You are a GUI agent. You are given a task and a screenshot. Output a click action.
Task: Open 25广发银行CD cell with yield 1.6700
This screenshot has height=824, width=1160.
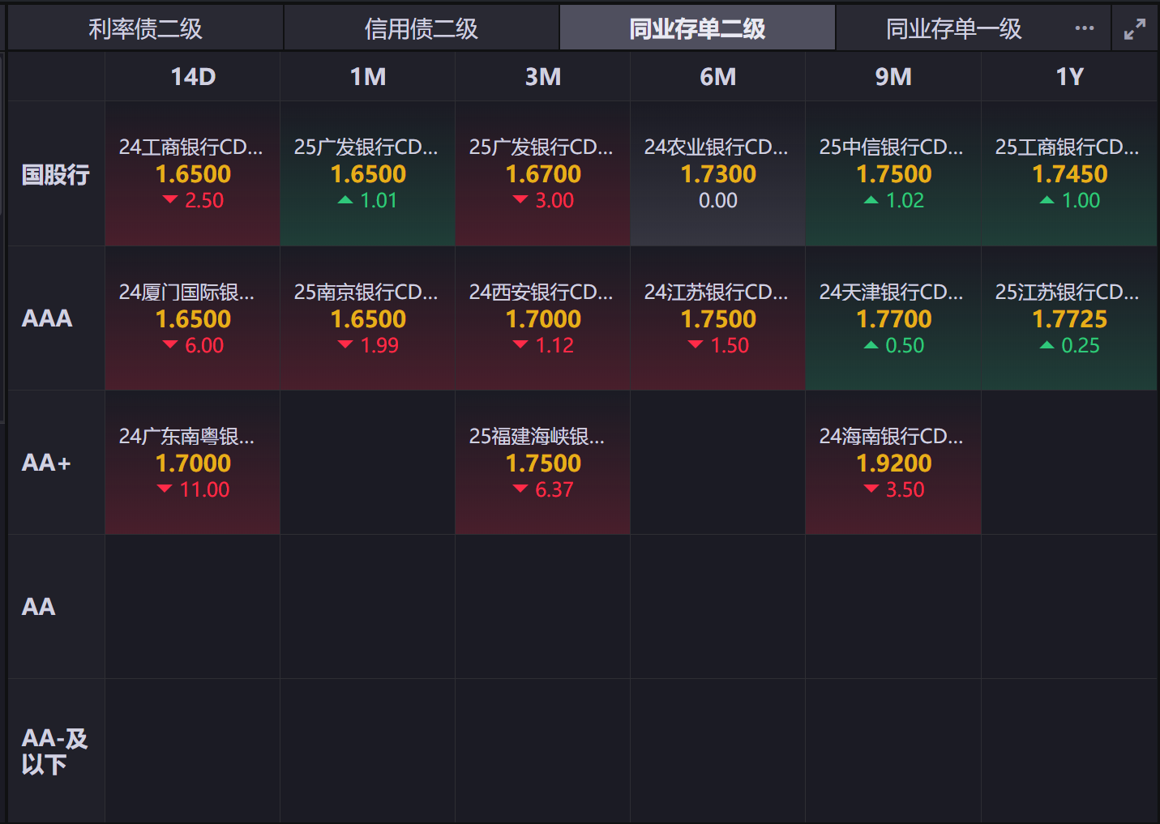pyautogui.click(x=543, y=174)
